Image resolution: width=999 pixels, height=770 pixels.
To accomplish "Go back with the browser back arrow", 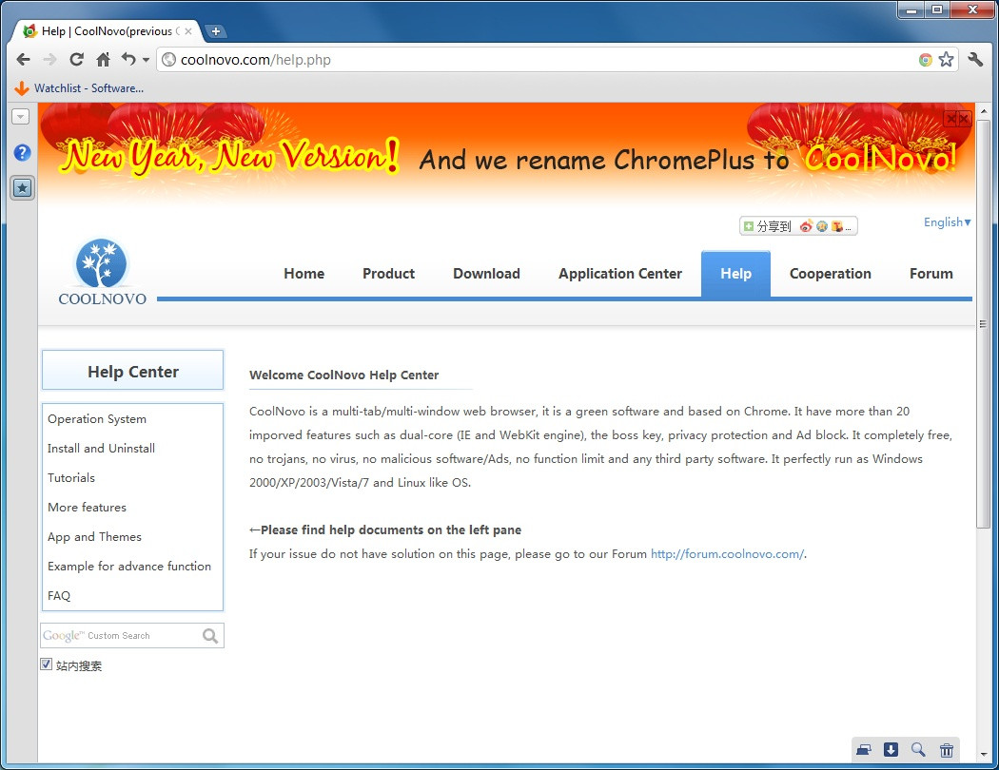I will [x=23, y=60].
